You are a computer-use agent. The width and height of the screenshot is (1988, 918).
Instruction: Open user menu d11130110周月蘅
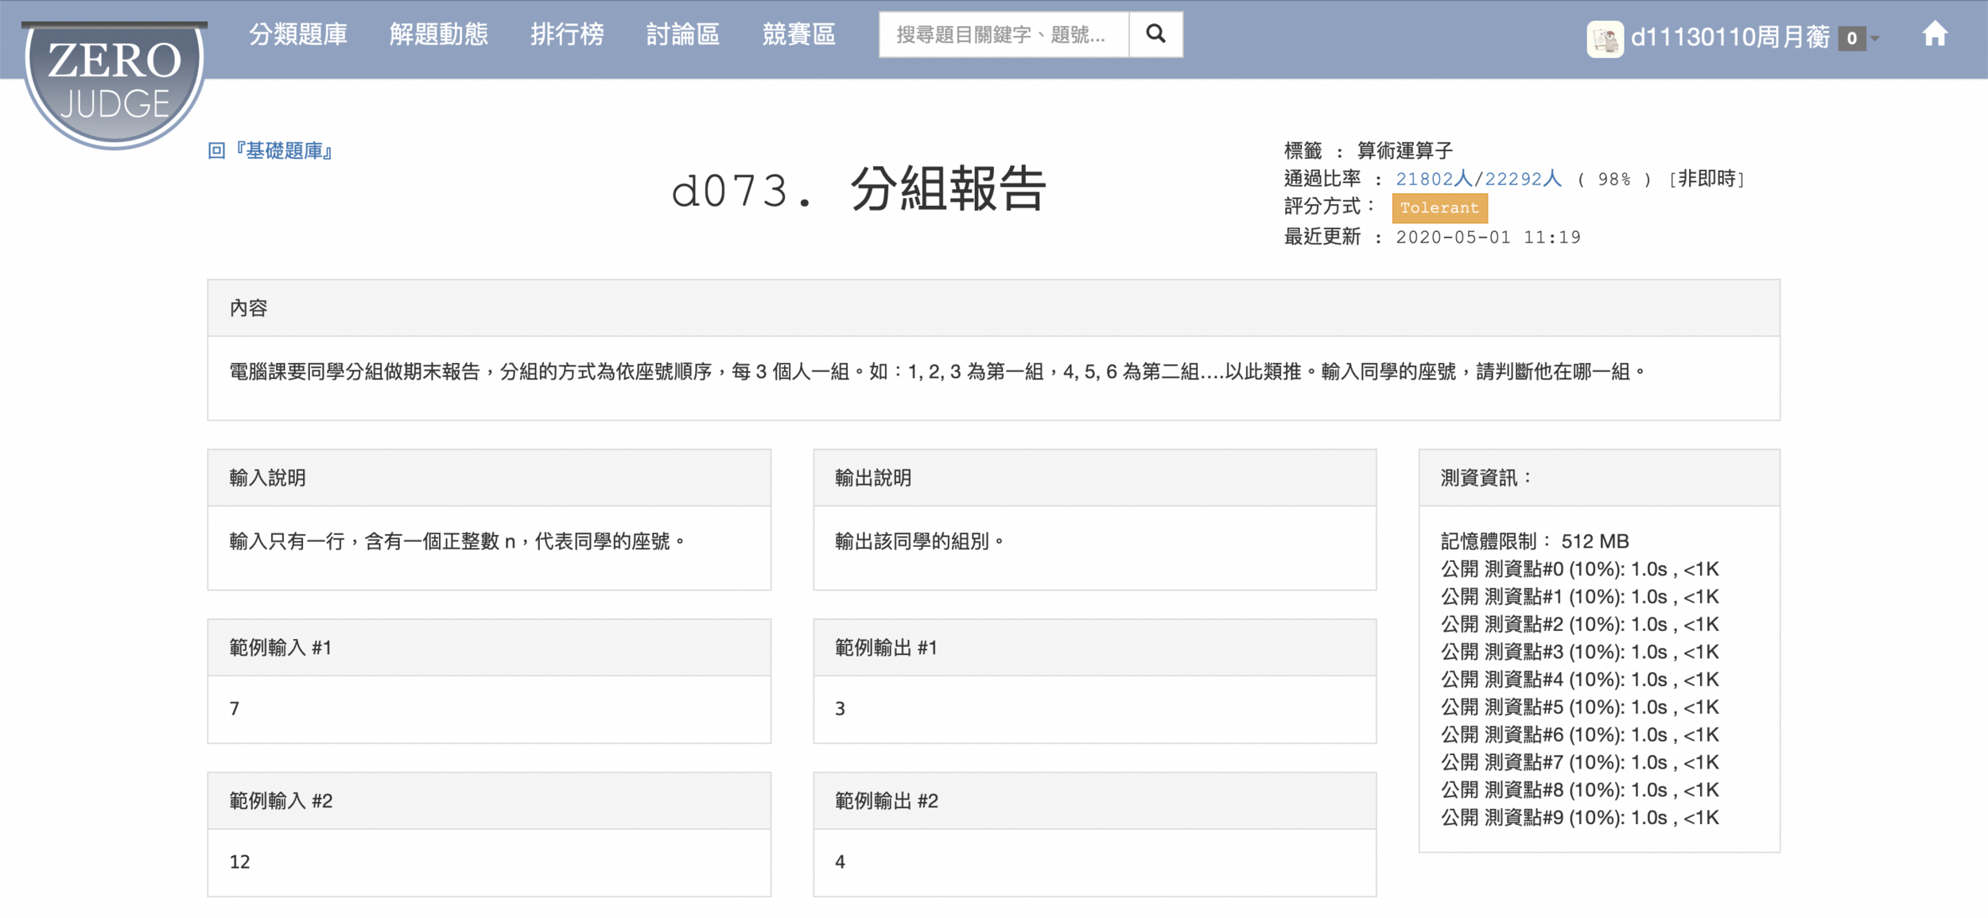point(1730,37)
